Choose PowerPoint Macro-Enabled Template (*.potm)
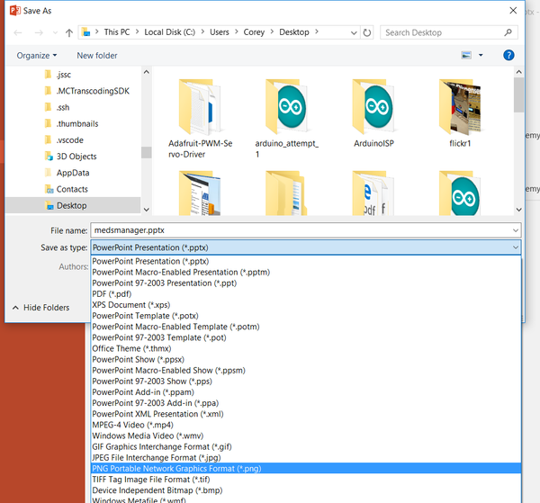The height and width of the screenshot is (503, 540). pos(306,327)
